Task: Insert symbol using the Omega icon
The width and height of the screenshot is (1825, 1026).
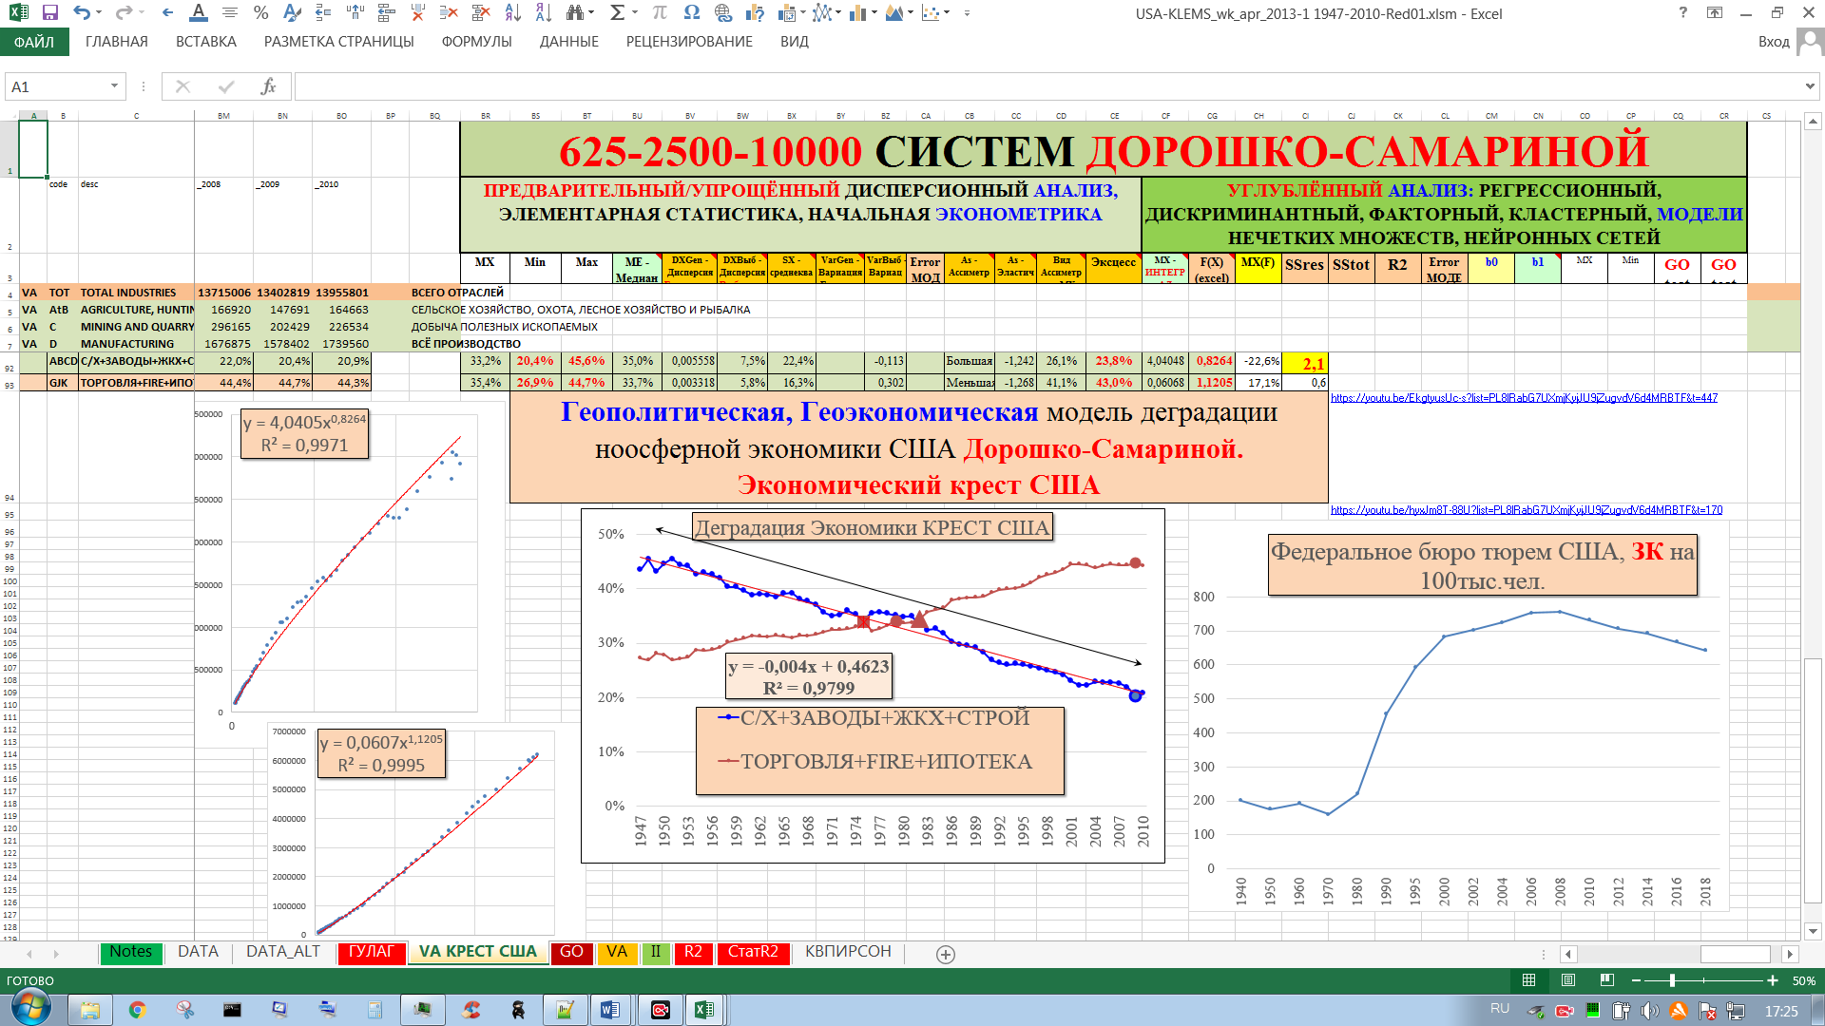Action: pos(691,13)
